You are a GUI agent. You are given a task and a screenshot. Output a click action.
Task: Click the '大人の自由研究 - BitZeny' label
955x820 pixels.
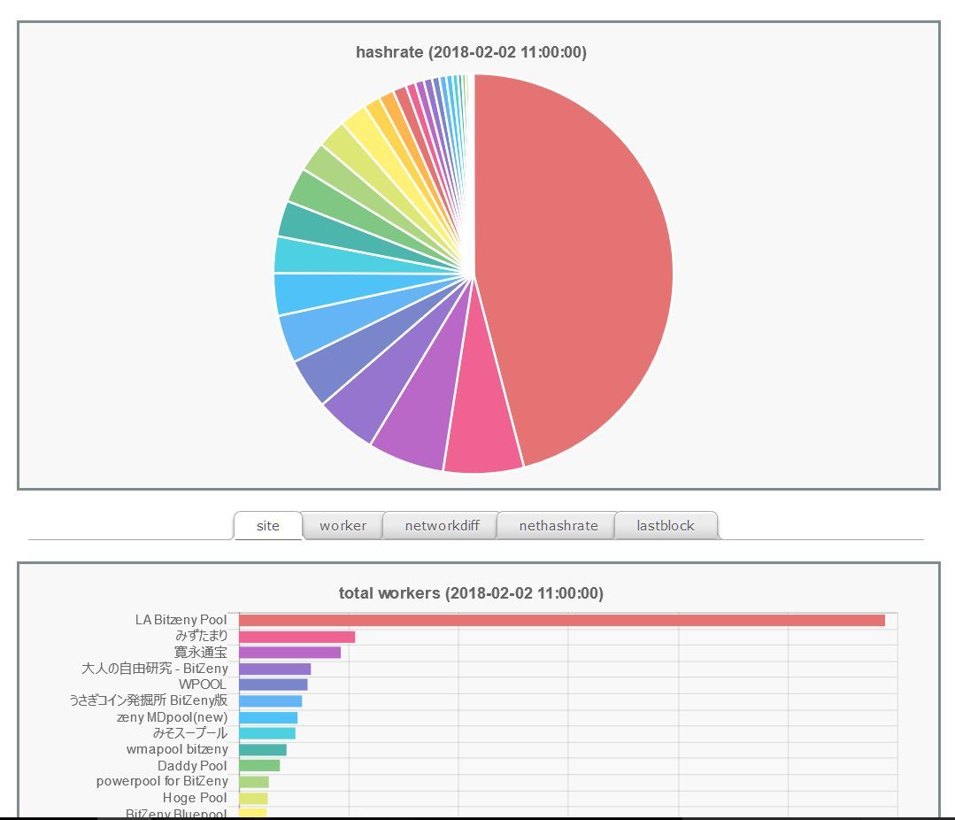tap(155, 669)
